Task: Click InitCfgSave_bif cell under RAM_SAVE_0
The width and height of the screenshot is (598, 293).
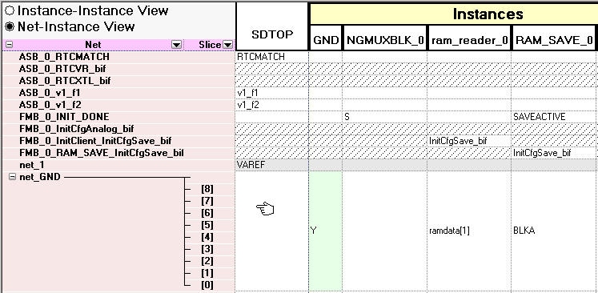Action: 553,153
